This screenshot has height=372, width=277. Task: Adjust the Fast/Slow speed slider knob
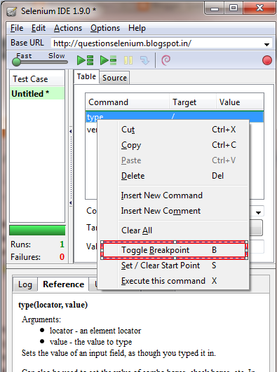tap(16, 62)
